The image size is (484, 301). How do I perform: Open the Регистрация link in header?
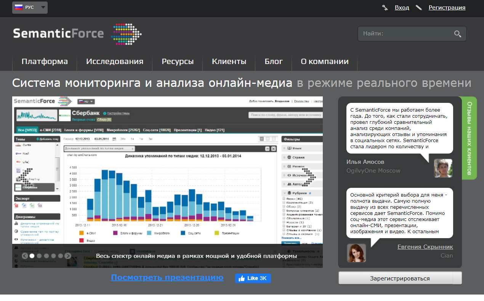tap(447, 7)
